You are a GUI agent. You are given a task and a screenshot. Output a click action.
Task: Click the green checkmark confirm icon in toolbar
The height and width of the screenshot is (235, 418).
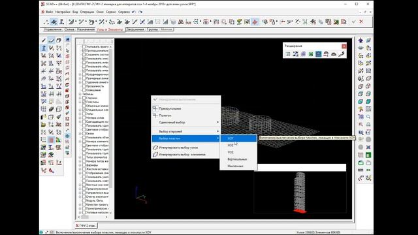click(354, 22)
